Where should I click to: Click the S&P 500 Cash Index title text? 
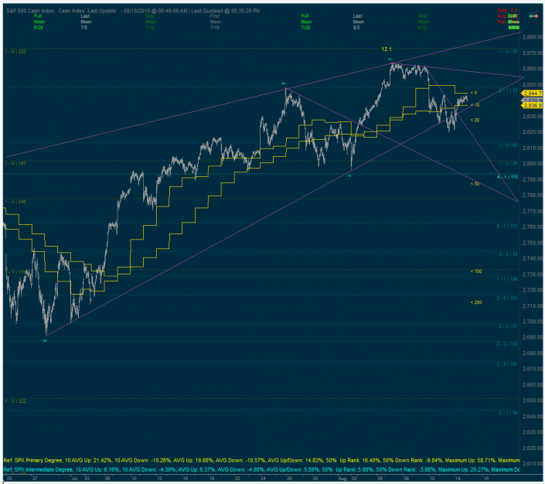(x=30, y=11)
